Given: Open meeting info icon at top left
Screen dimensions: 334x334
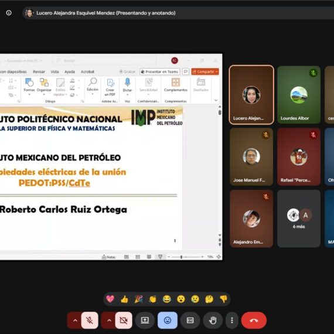Looking at the screenshot, I should [x=9, y=13].
